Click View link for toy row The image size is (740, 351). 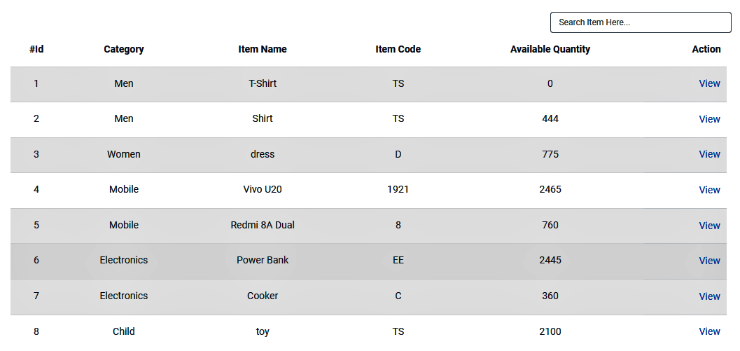pyautogui.click(x=709, y=331)
